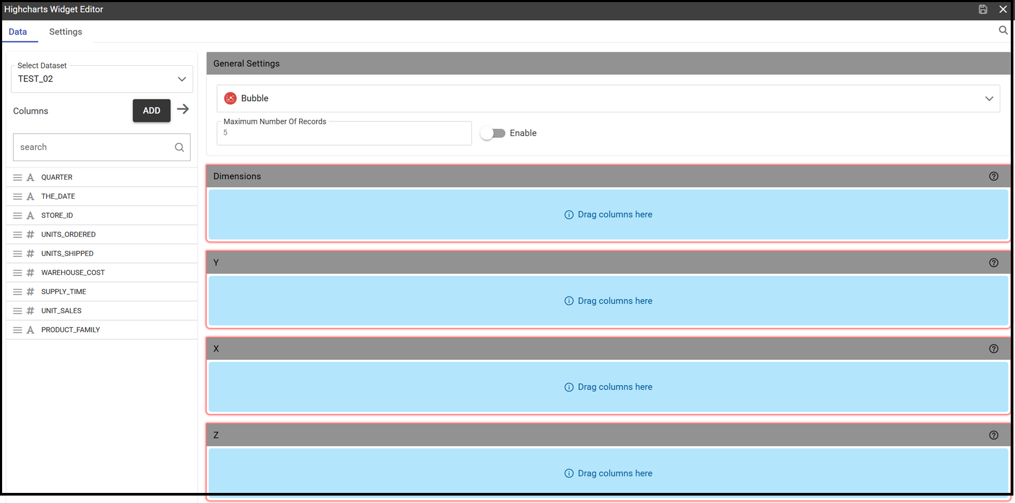This screenshot has height=503, width=1015.
Task: Click the number type icon beside UNITS_SHIPPED
Action: click(30, 254)
